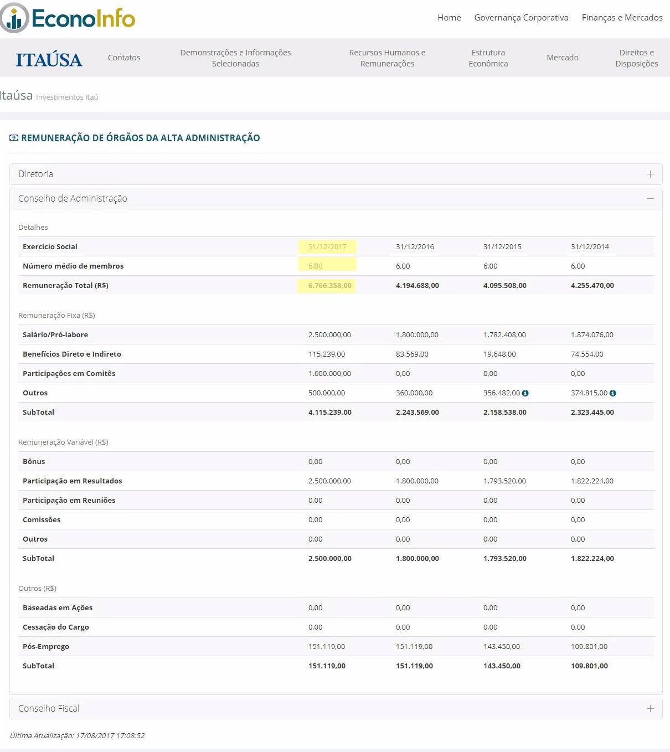Viewport: 670px width, 752px height.
Task: Click Participação em Resultados label
Action: 73,481
